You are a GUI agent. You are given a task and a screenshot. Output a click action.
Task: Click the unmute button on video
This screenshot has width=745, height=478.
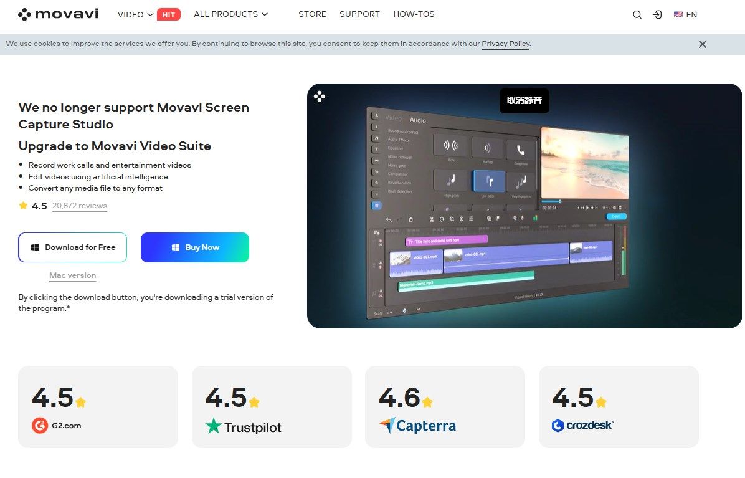[524, 101]
